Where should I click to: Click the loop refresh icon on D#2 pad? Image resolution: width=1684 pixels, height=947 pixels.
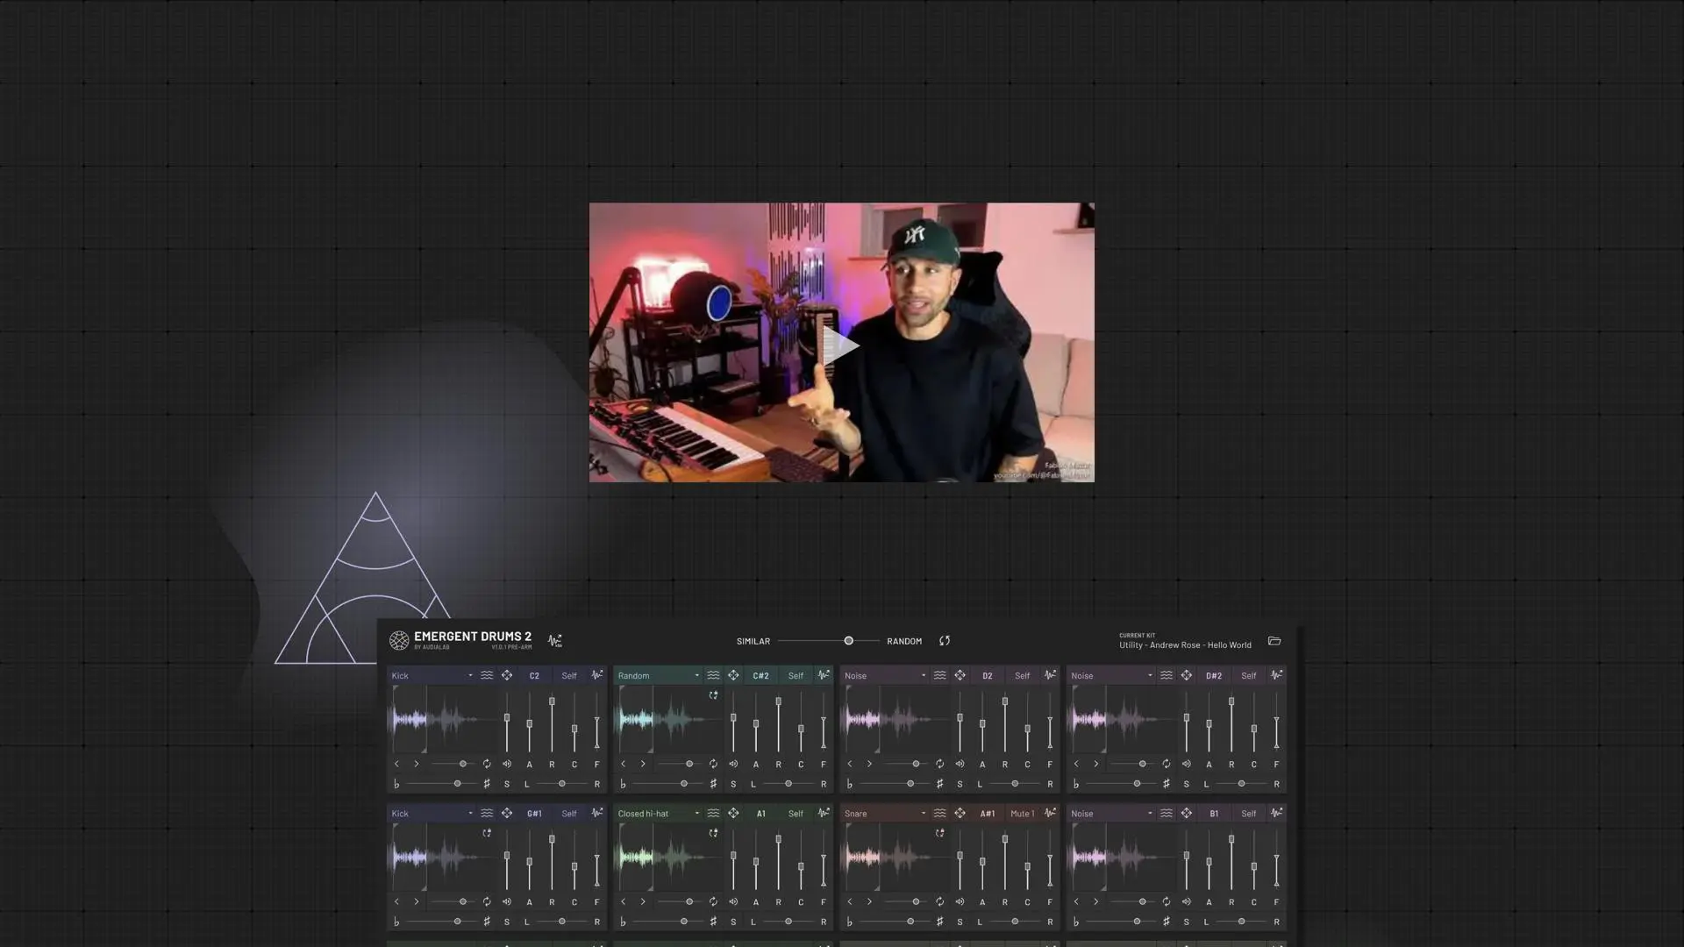point(1166,764)
